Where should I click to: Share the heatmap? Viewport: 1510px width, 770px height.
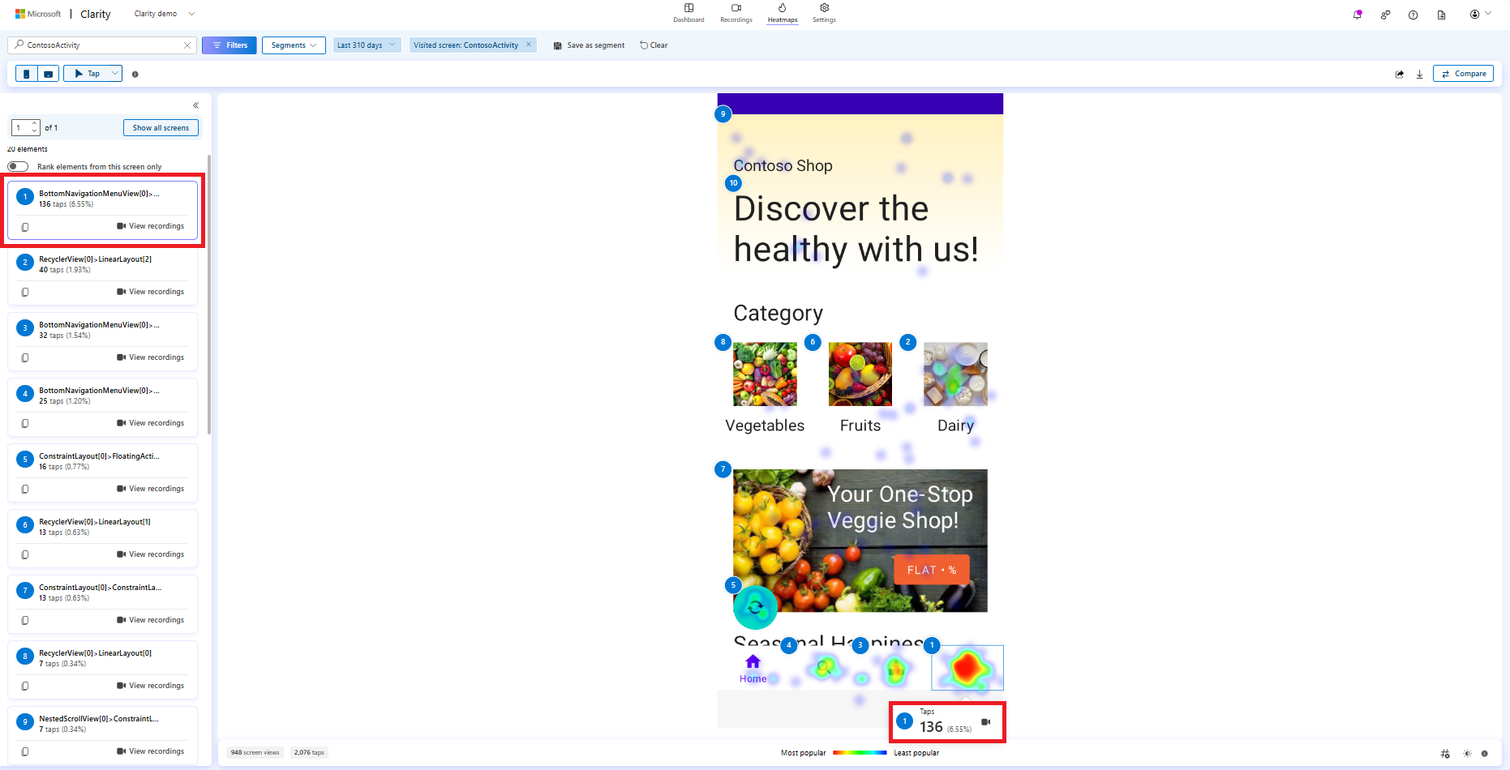[x=1400, y=74]
